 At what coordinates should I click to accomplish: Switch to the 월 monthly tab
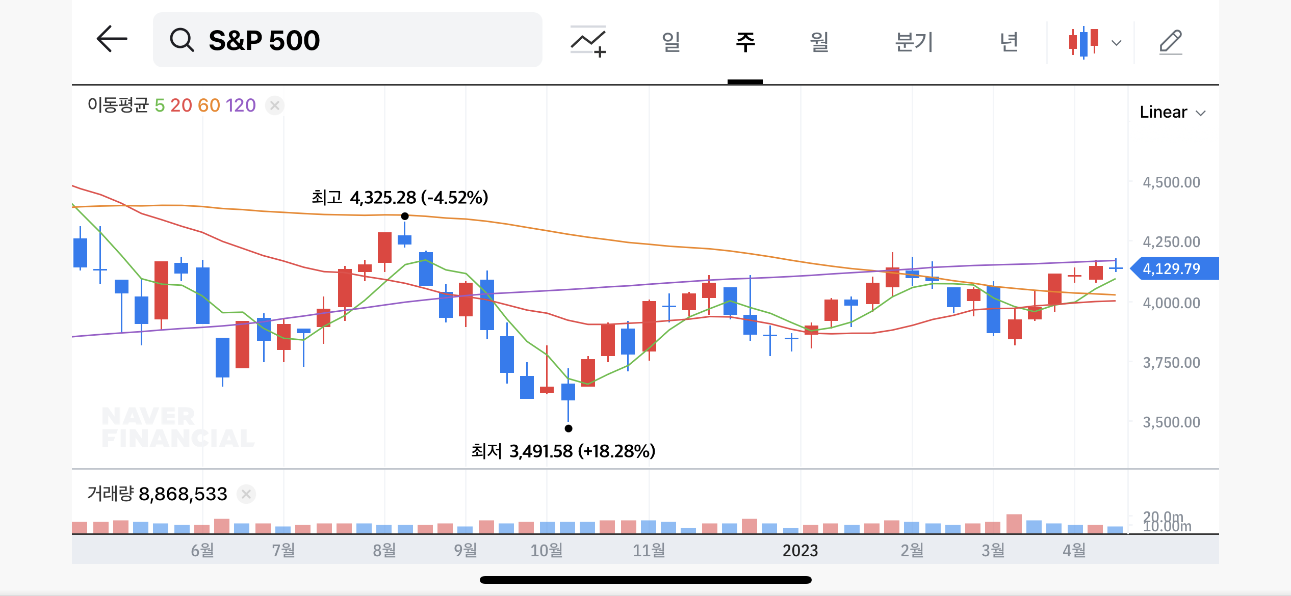point(819,42)
